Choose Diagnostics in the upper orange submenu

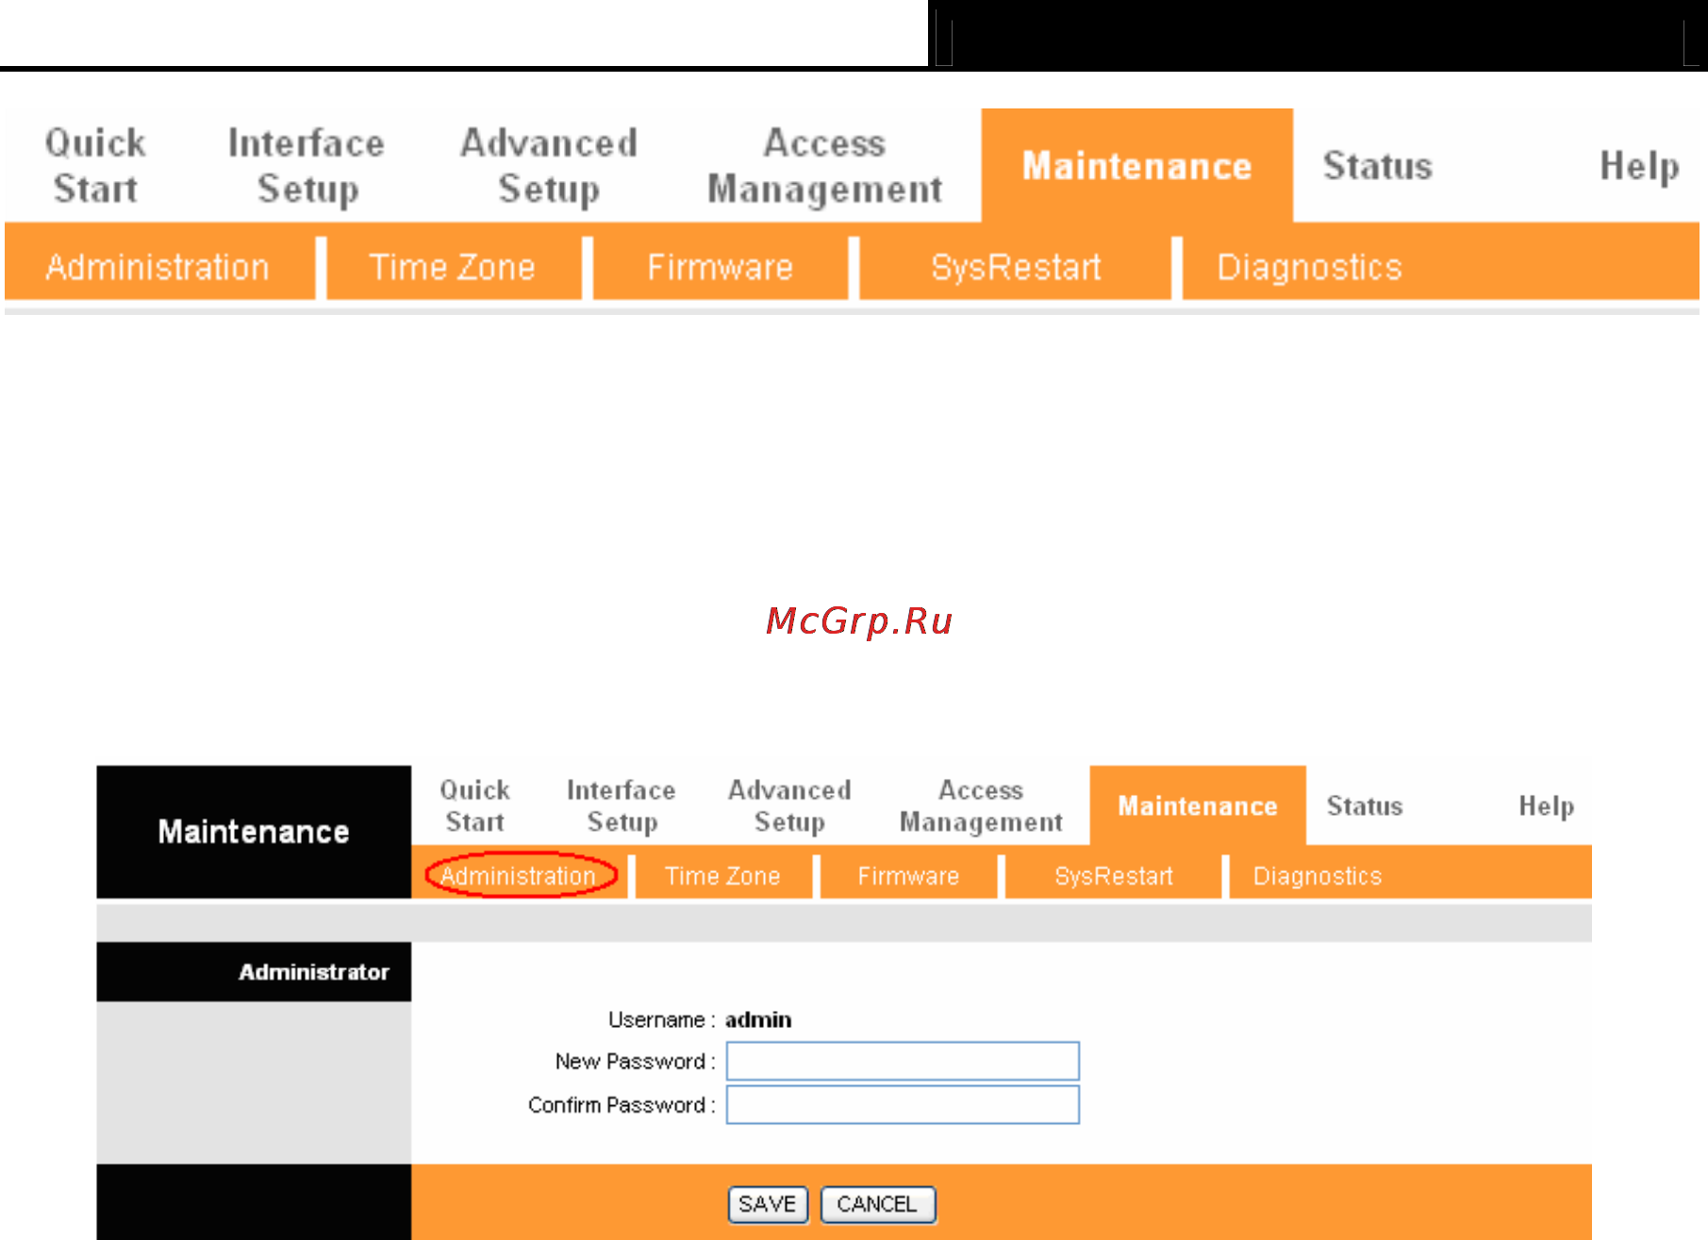[1309, 268]
